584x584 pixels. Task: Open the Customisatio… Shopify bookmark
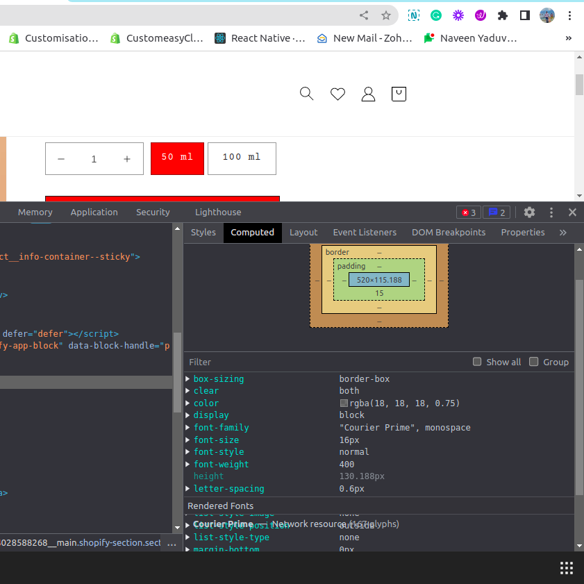click(x=53, y=38)
